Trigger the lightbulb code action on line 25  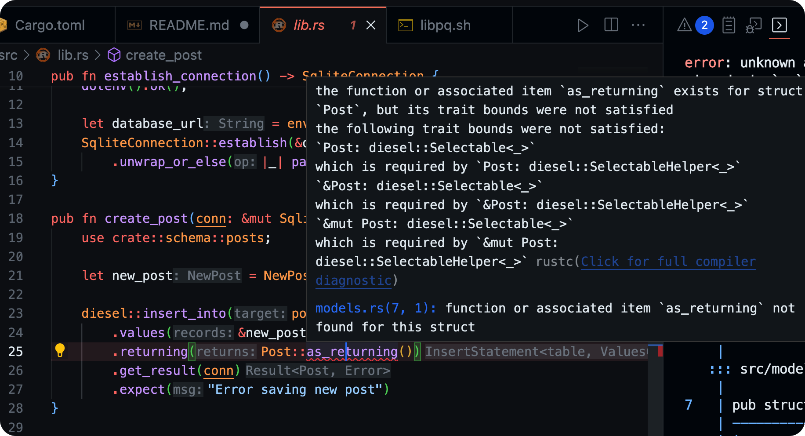click(60, 351)
